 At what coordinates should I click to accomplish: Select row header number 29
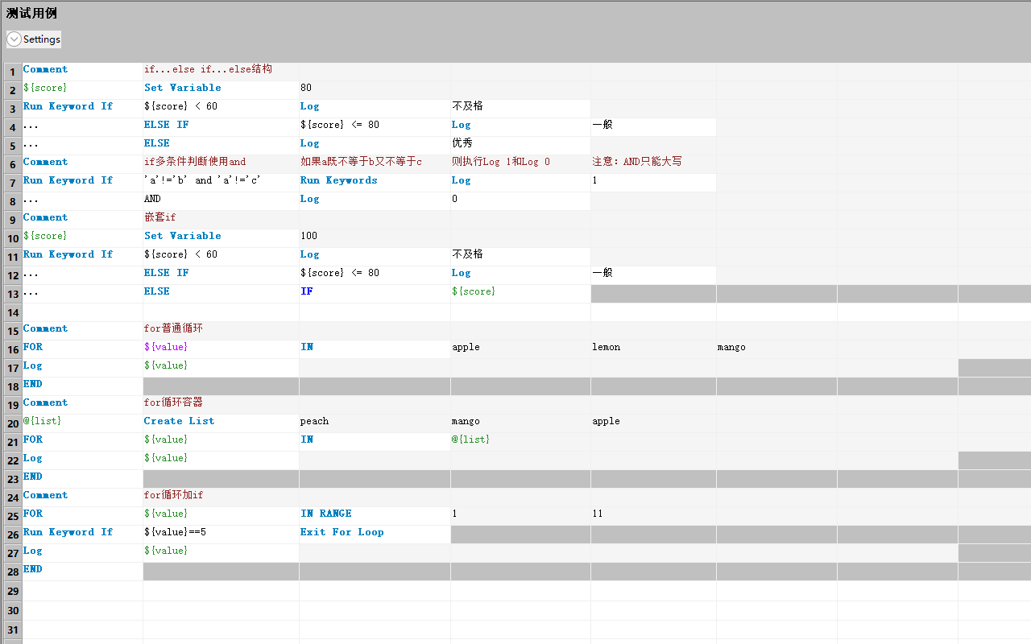click(13, 591)
